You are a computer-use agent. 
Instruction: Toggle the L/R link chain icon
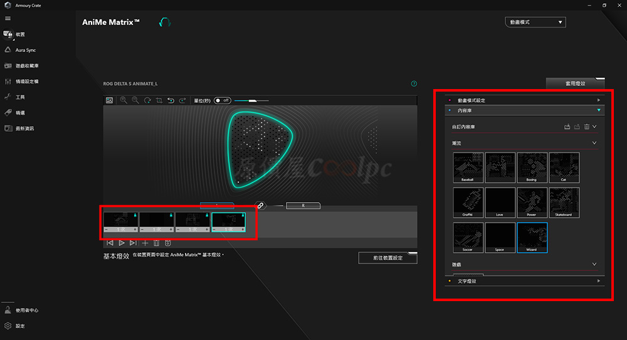click(260, 206)
